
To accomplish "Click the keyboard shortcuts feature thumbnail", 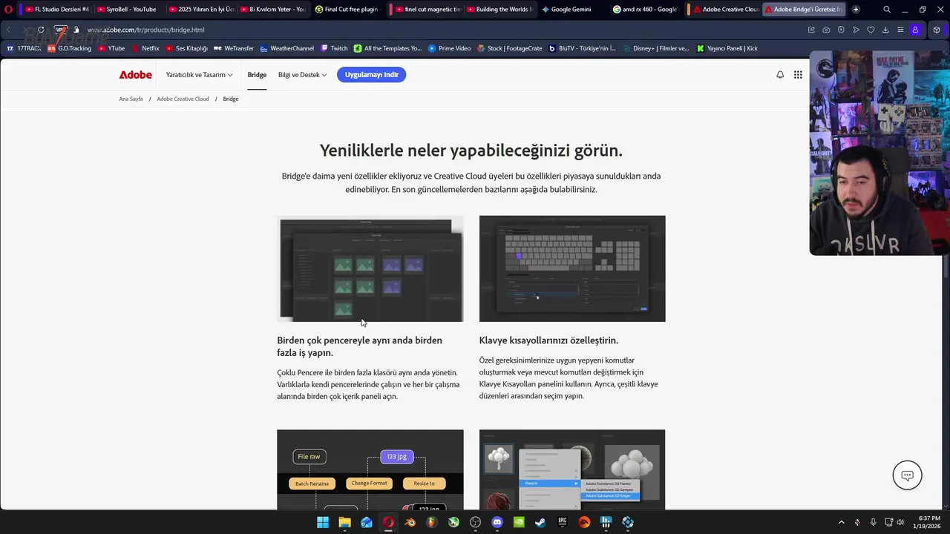I will [x=572, y=268].
